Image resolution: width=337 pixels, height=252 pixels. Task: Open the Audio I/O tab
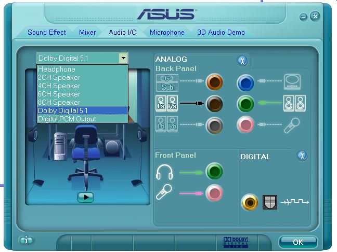(x=123, y=32)
